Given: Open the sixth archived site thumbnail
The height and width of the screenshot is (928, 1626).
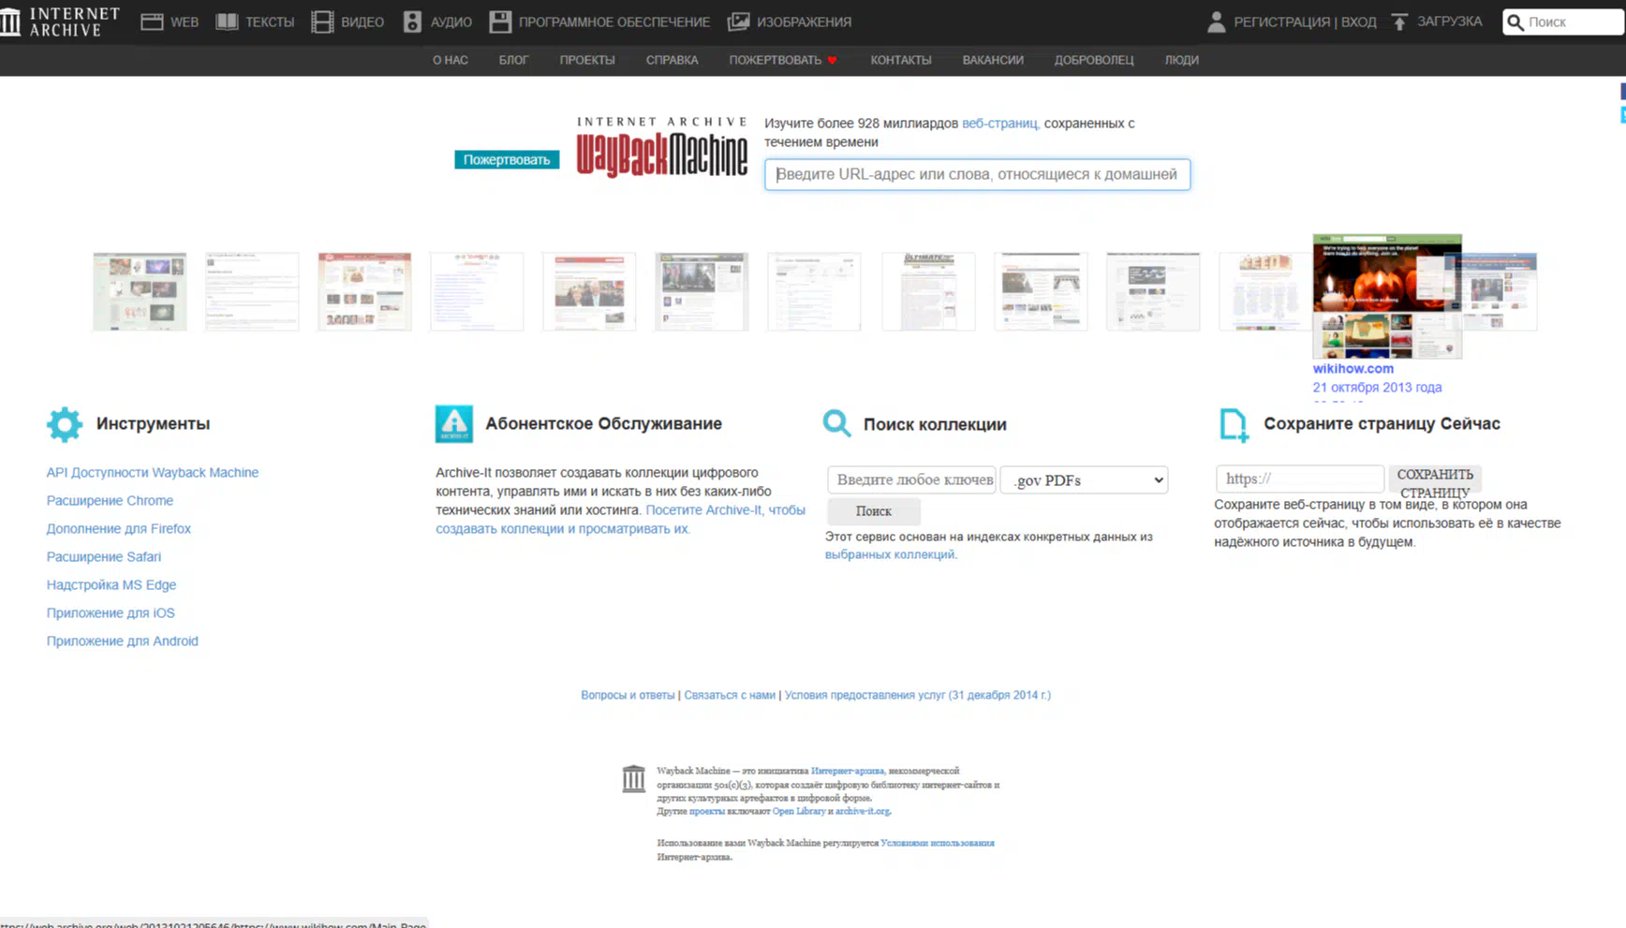Looking at the screenshot, I should [x=702, y=291].
